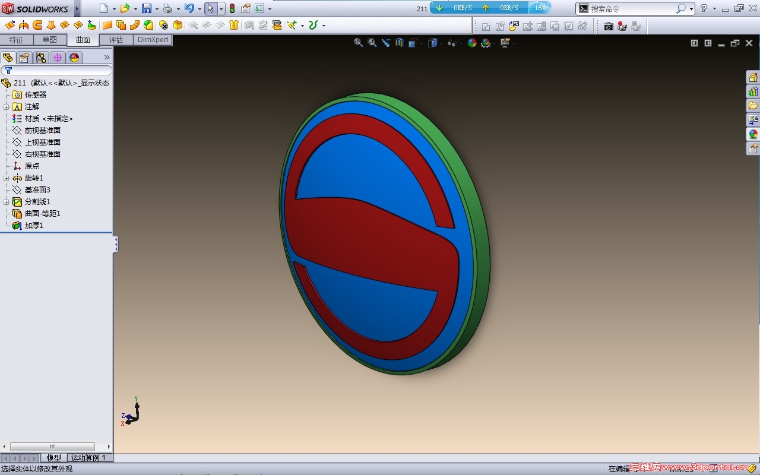The width and height of the screenshot is (760, 475).
Task: Switch to the 特征 tab
Action: [x=16, y=40]
